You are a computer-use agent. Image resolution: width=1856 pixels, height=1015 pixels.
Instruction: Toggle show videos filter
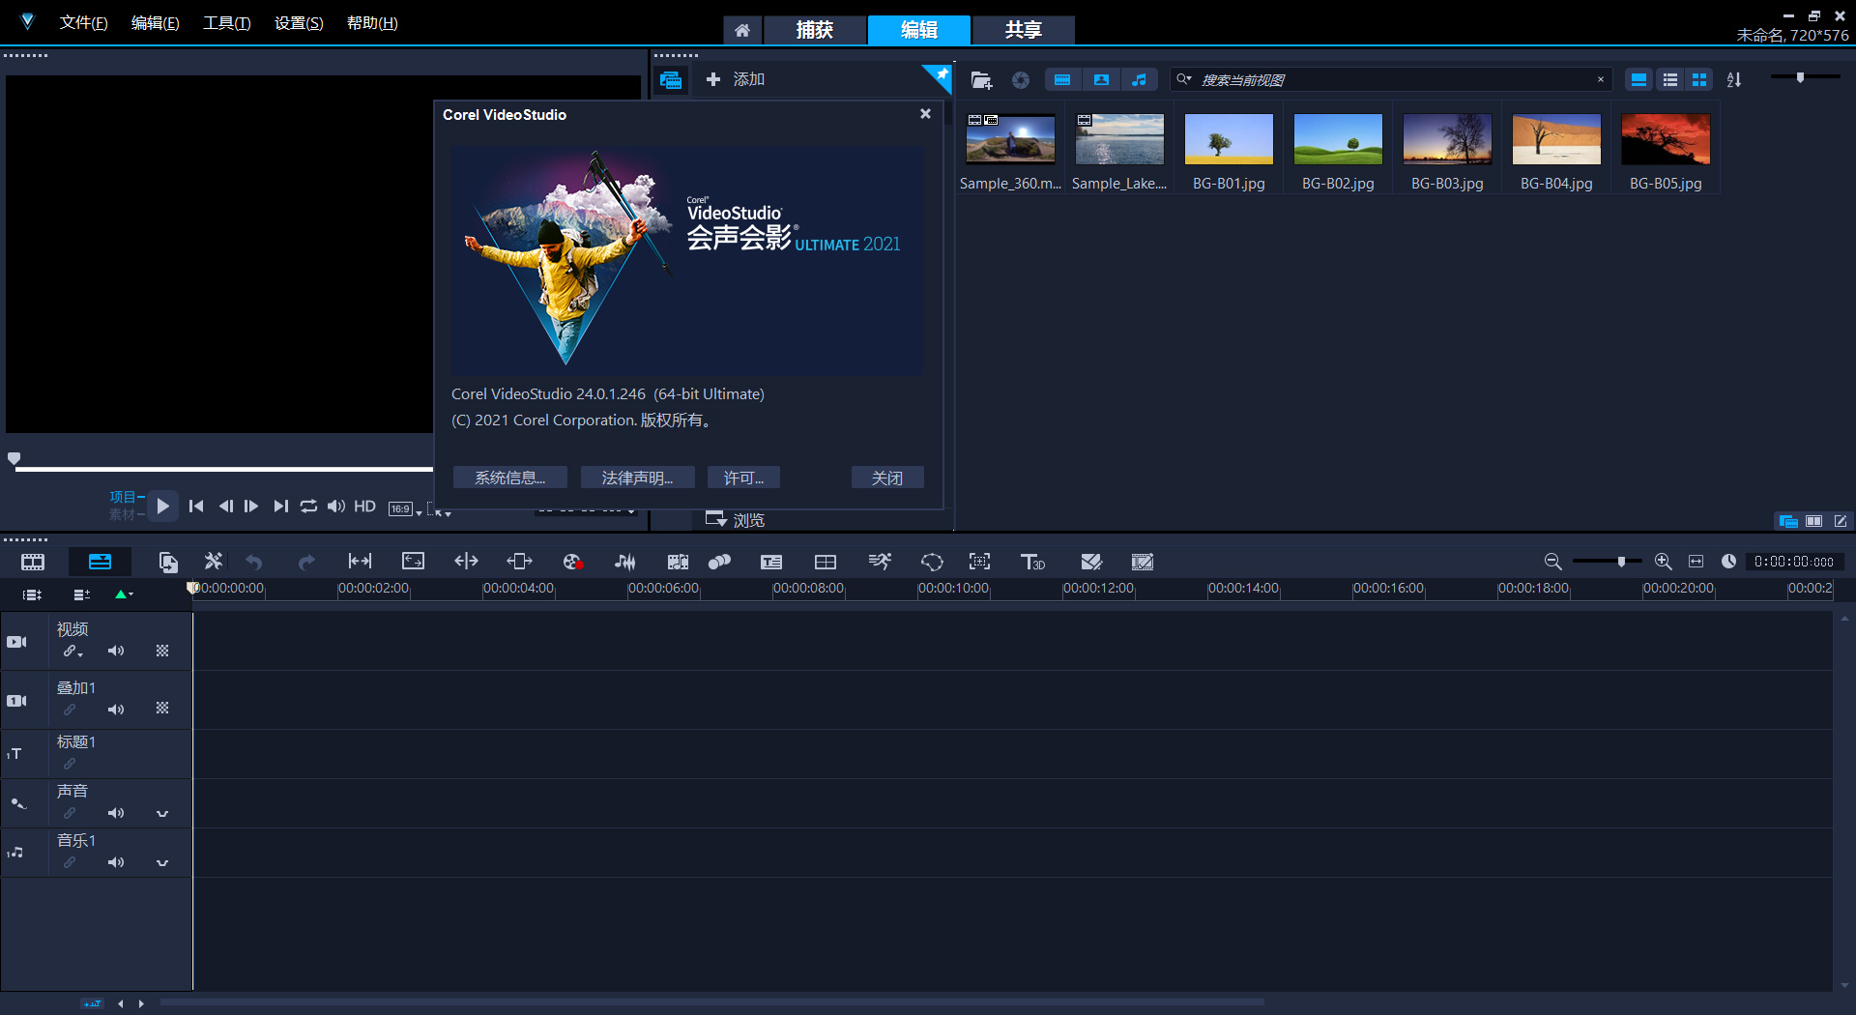pyautogui.click(x=1062, y=80)
